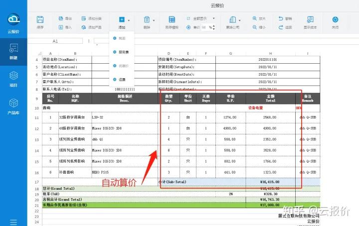Choose Service Fee (服务费) from Add menu
Image resolution: width=359 pixels, height=226 pixels.
point(121,52)
